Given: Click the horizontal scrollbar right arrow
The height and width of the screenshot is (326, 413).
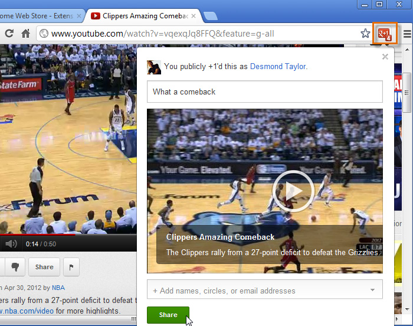Looking at the screenshot, I should pyautogui.click(x=397, y=319).
